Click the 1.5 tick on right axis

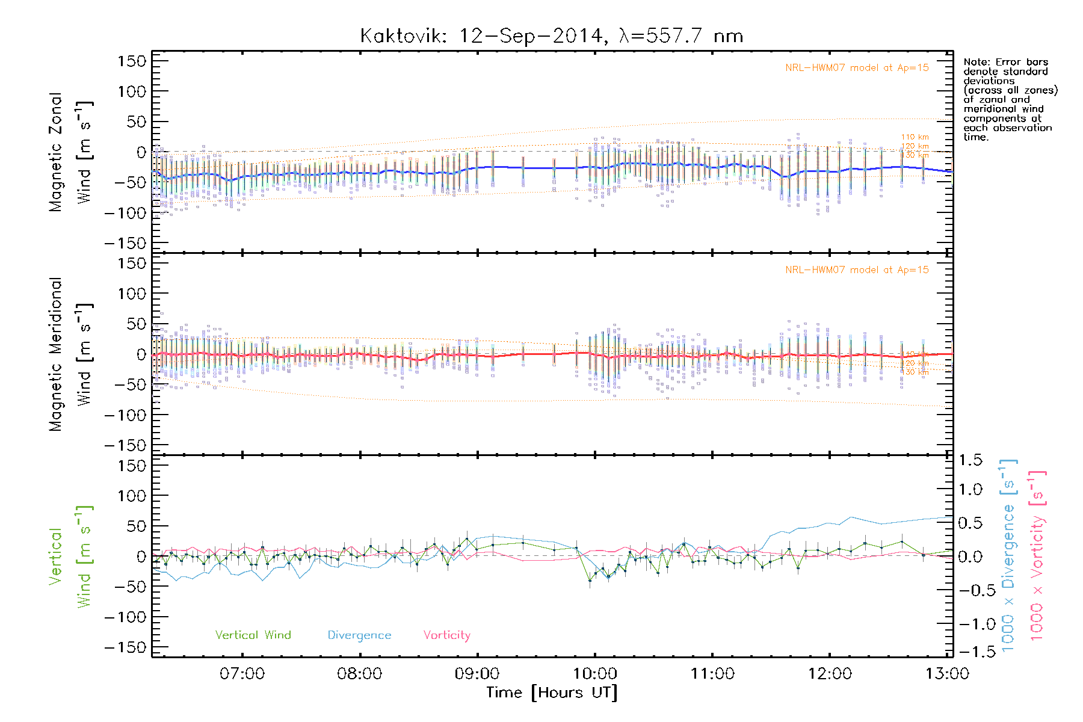970,460
